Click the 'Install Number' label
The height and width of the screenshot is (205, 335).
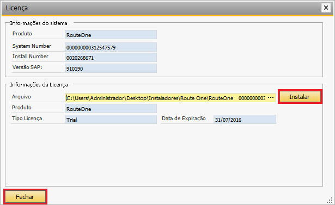tap(31, 57)
